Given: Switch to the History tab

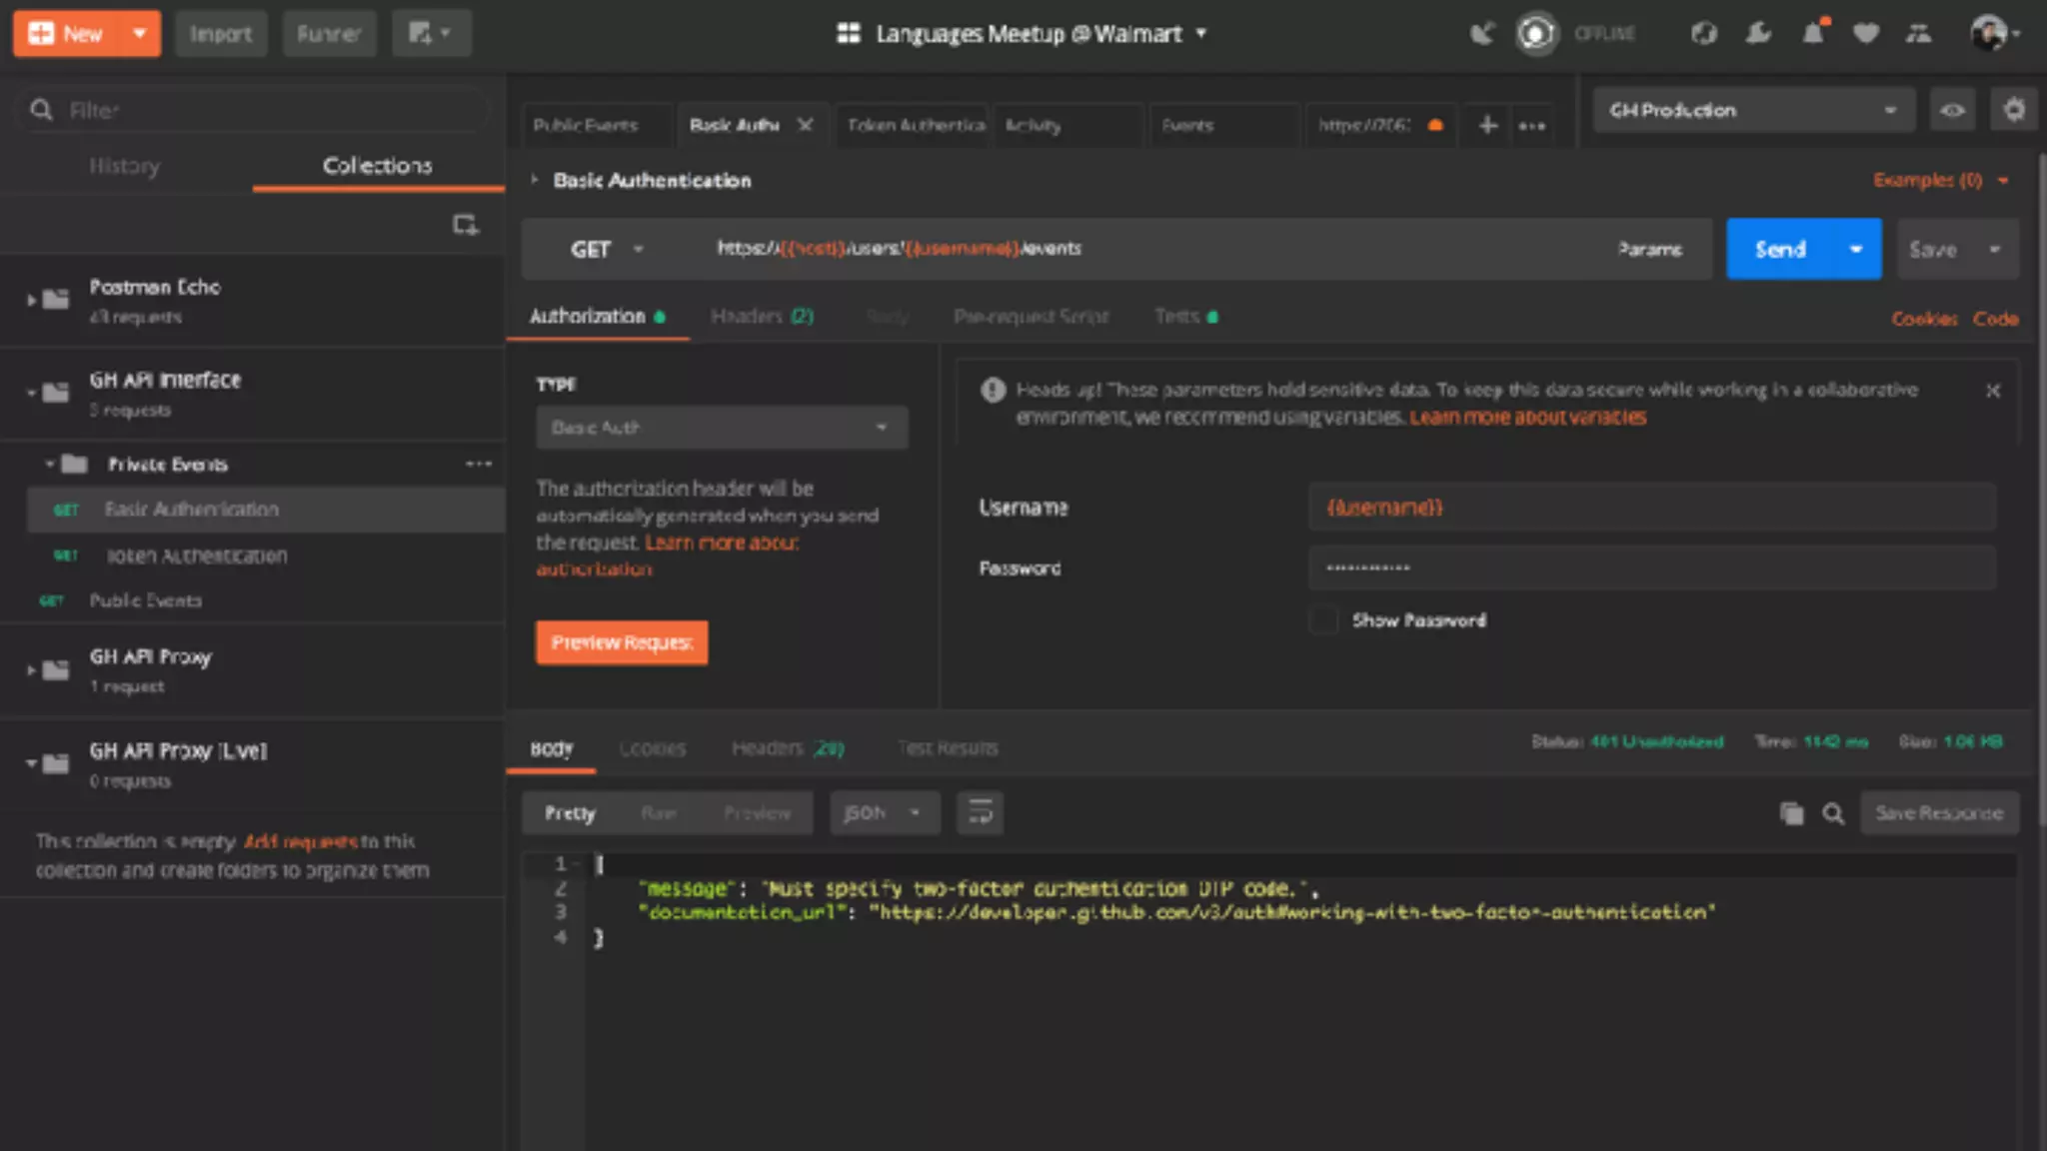Looking at the screenshot, I should pyautogui.click(x=125, y=166).
